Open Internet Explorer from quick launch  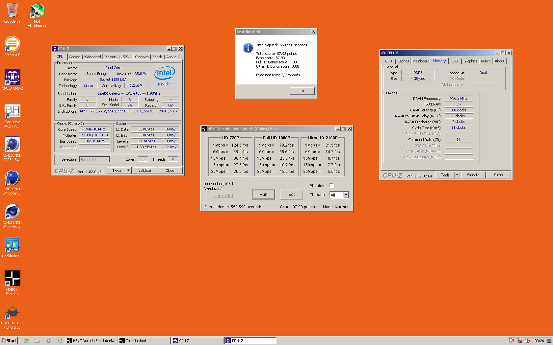coord(26,341)
